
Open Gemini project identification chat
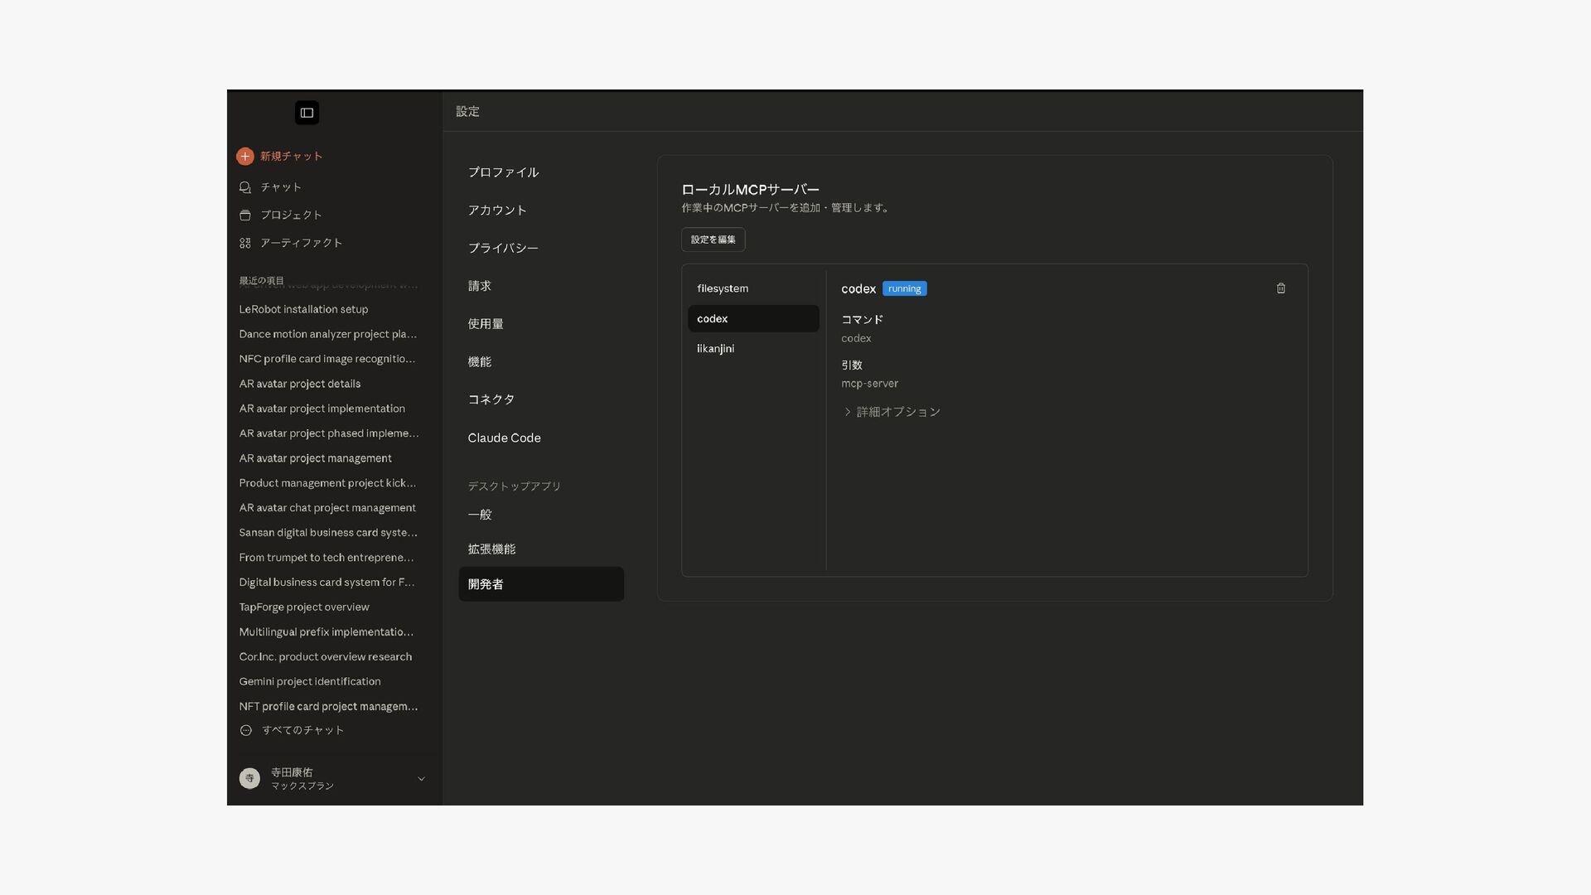310,681
